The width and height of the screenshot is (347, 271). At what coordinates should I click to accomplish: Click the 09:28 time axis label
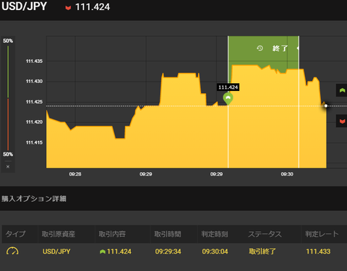click(x=75, y=174)
